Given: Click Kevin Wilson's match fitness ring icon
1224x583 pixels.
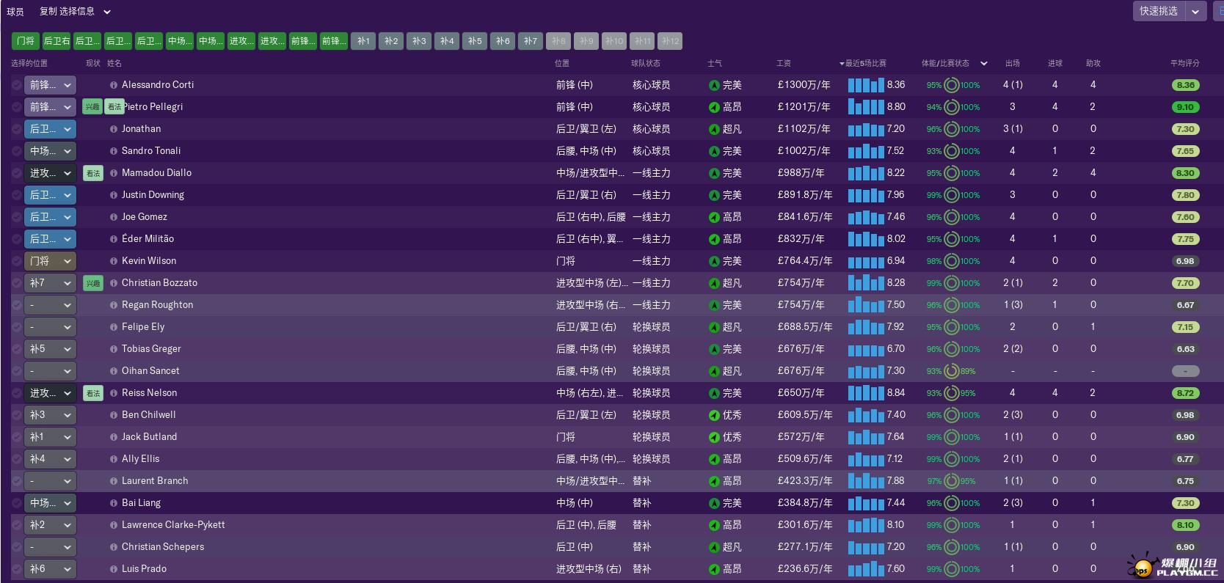Looking at the screenshot, I should point(952,261).
